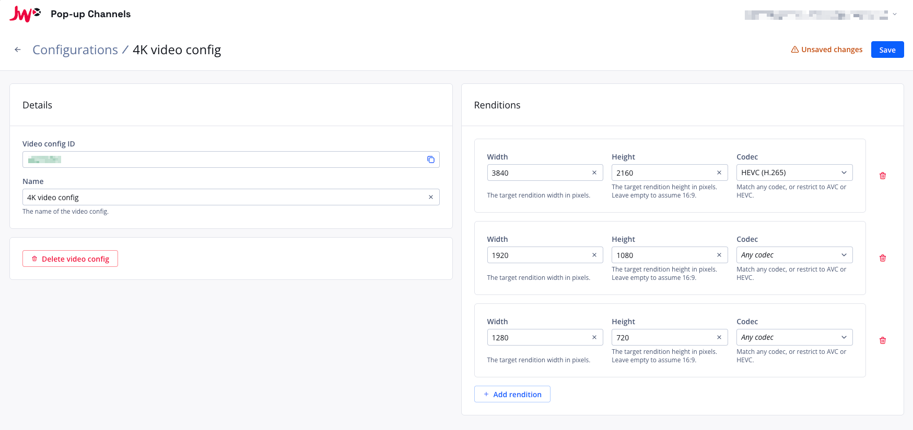Click the Video config ID field

point(231,159)
